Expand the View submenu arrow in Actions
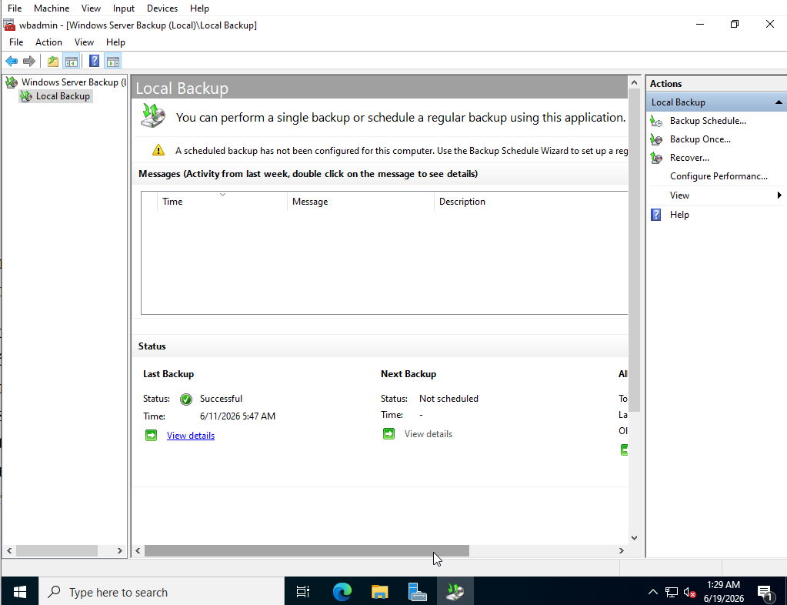Image resolution: width=787 pixels, height=605 pixels. [779, 195]
